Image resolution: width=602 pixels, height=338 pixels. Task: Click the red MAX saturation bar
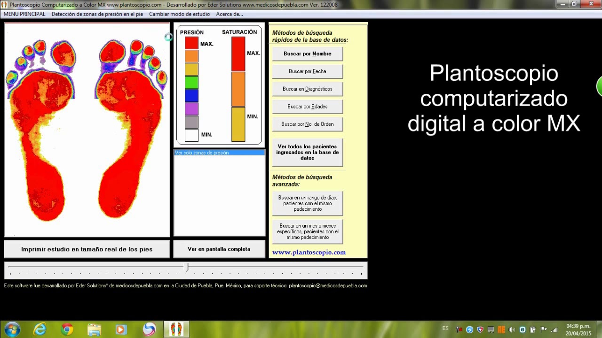tap(238, 54)
